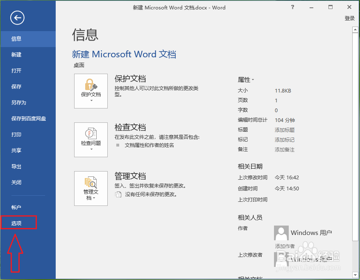This screenshot has height=280, width=360.
Task: Select the 打印 menu item
Action: (28, 135)
